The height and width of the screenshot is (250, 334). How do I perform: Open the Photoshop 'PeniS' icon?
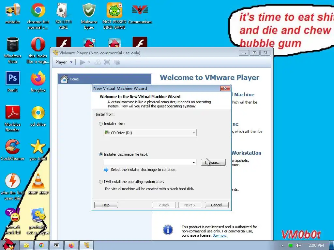click(x=13, y=82)
